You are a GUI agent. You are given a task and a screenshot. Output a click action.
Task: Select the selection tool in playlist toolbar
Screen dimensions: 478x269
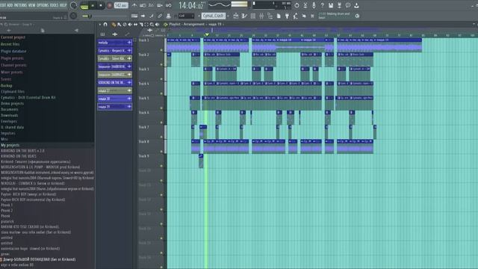[x=146, y=25]
